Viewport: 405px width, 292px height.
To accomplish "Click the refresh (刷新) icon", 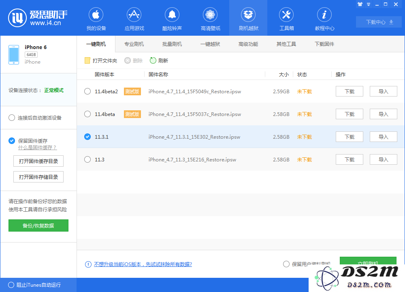I will click(153, 60).
